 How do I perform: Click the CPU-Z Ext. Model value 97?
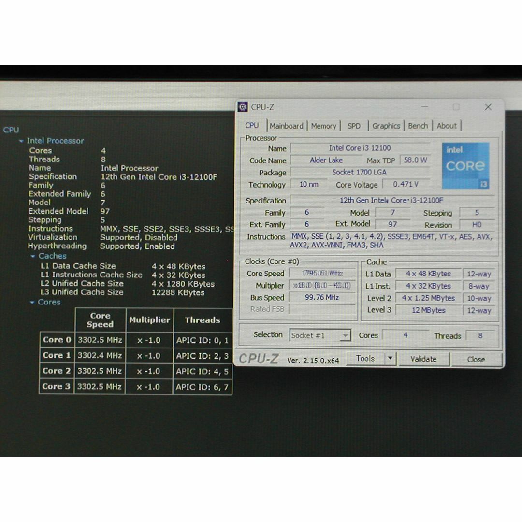click(393, 224)
